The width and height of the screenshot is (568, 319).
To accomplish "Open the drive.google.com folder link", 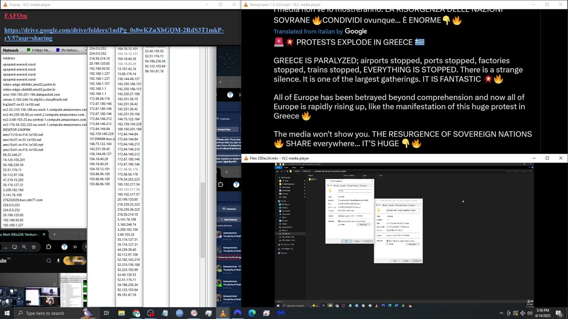I will [x=114, y=34].
